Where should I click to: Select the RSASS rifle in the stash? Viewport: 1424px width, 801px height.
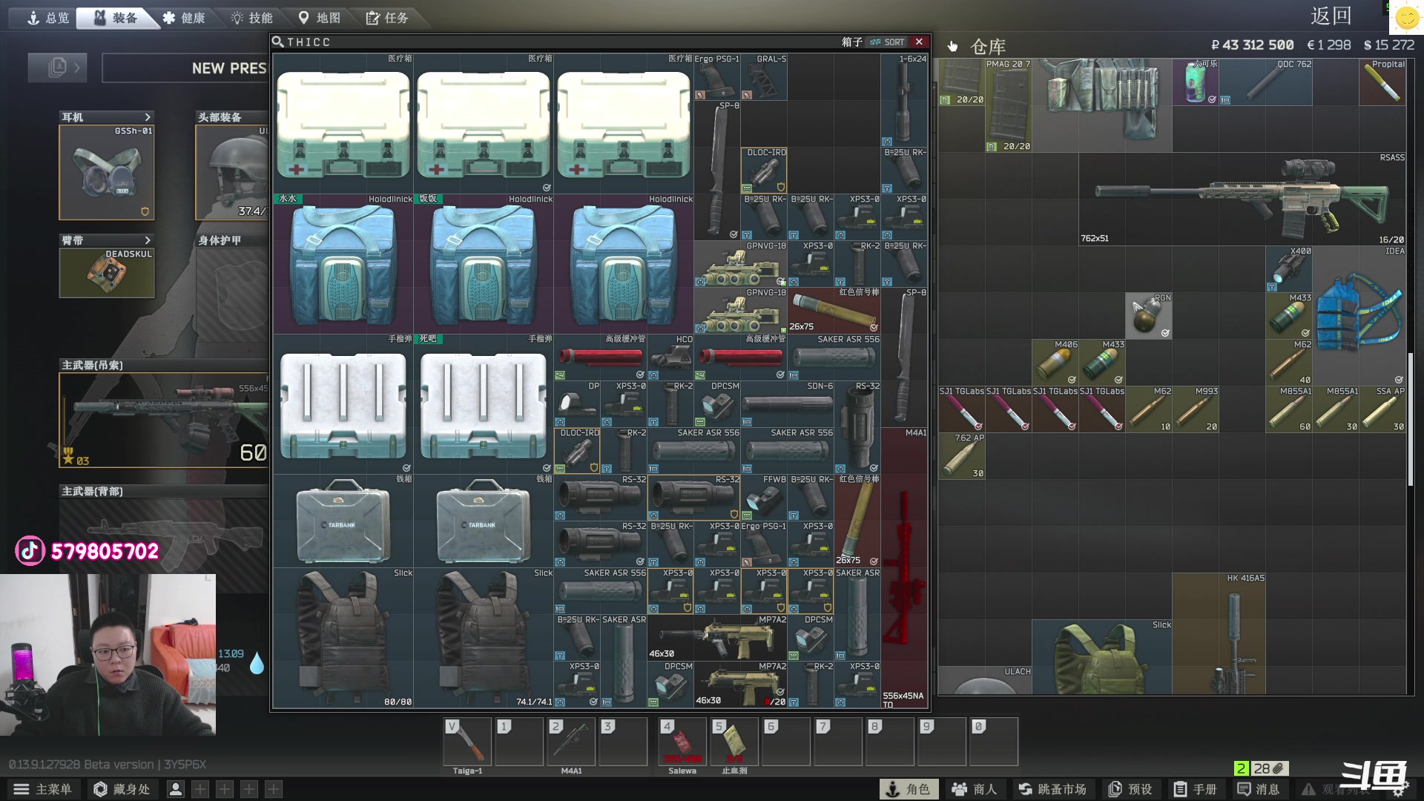pyautogui.click(x=1242, y=200)
